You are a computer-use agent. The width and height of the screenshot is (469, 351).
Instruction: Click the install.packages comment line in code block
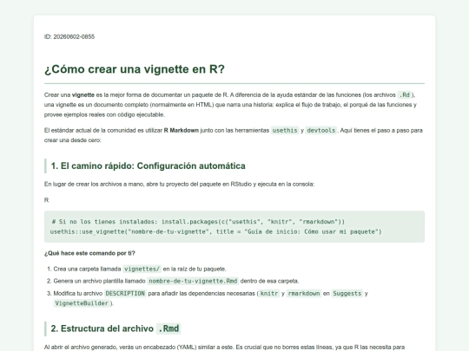click(198, 222)
